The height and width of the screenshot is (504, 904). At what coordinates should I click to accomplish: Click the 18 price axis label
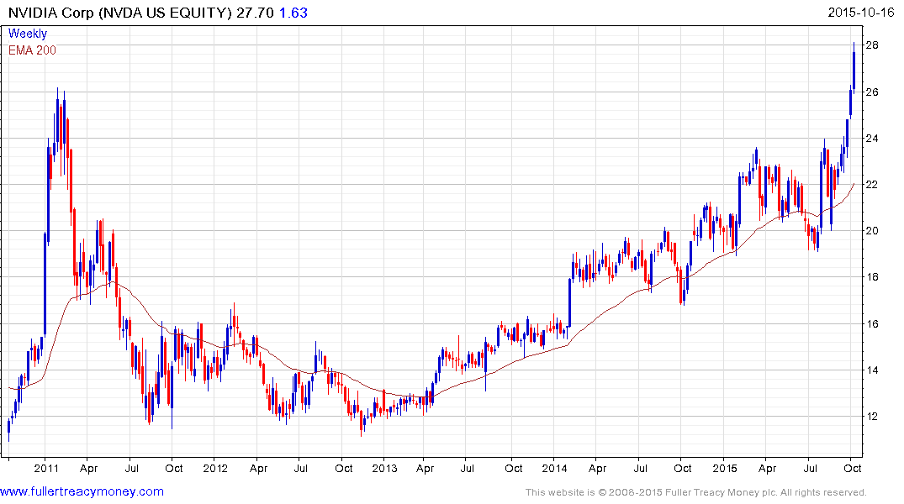[872, 277]
